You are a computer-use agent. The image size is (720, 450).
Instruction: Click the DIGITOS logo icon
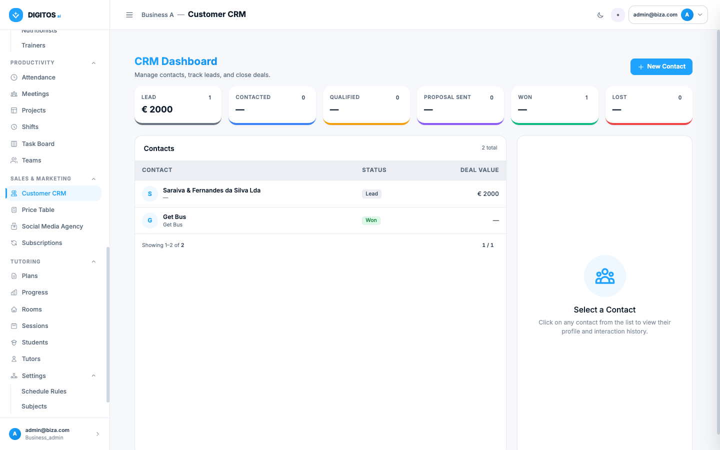[16, 15]
